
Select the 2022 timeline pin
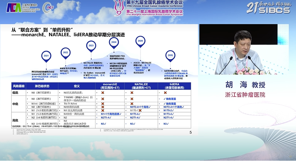coord(66,53)
